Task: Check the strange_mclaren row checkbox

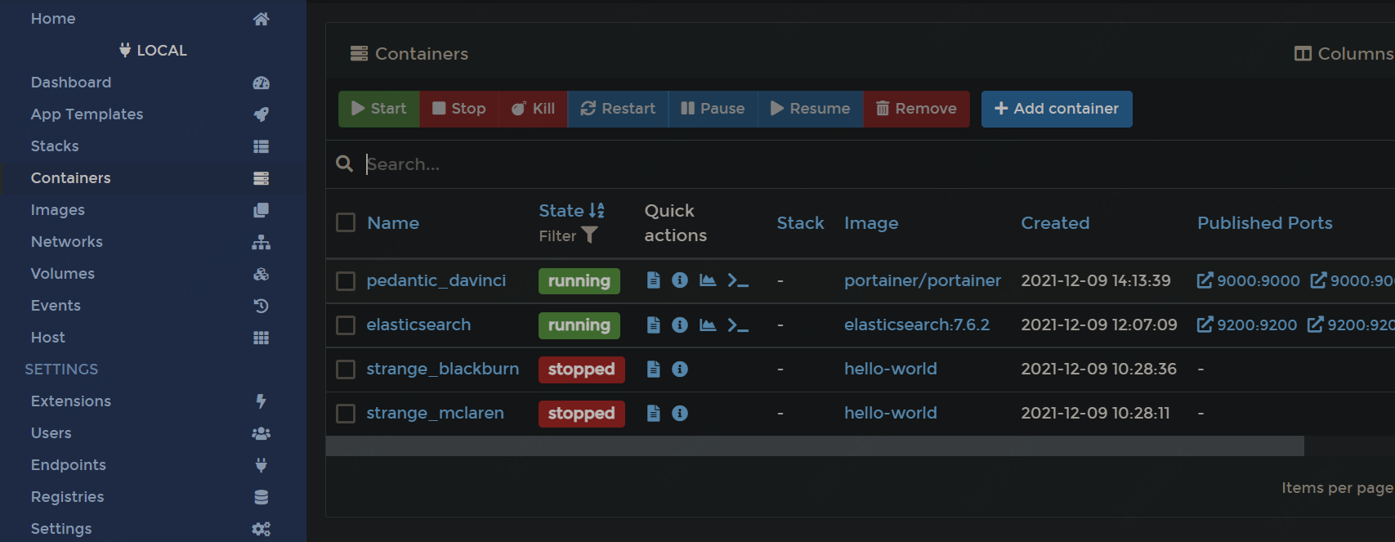Action: tap(346, 414)
